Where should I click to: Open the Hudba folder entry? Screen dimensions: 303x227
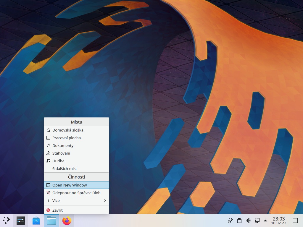pos(77,161)
